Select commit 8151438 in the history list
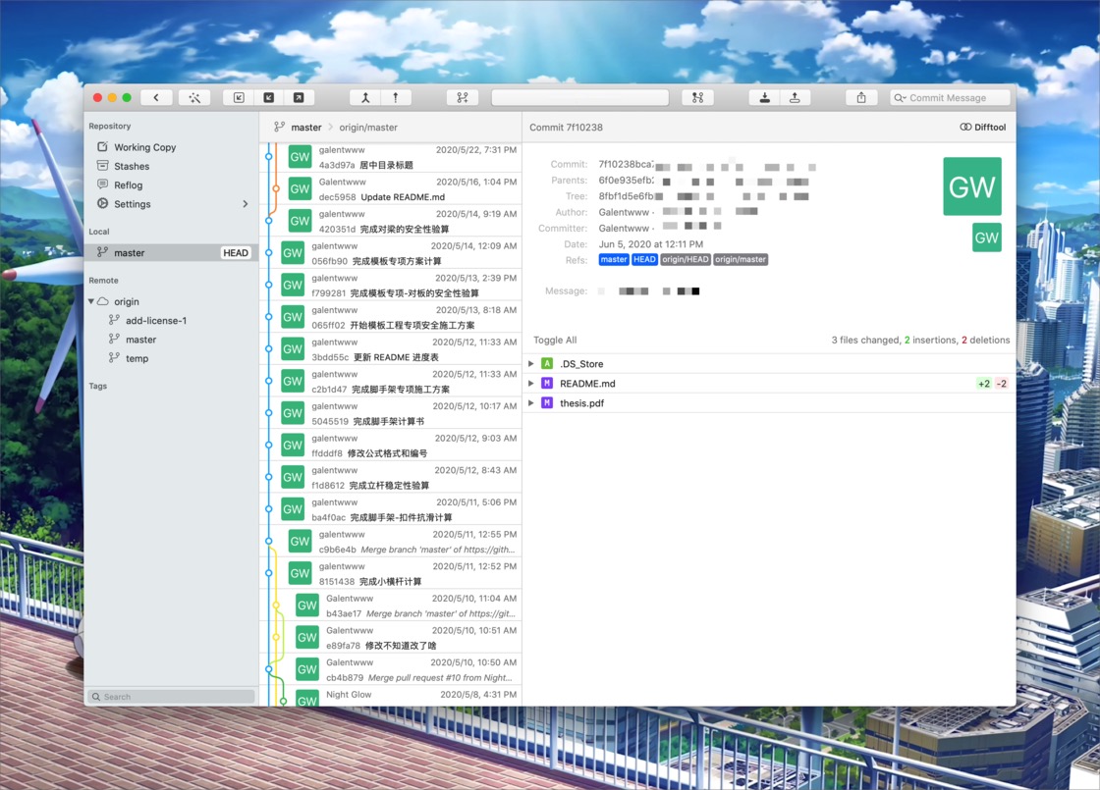 (391, 574)
